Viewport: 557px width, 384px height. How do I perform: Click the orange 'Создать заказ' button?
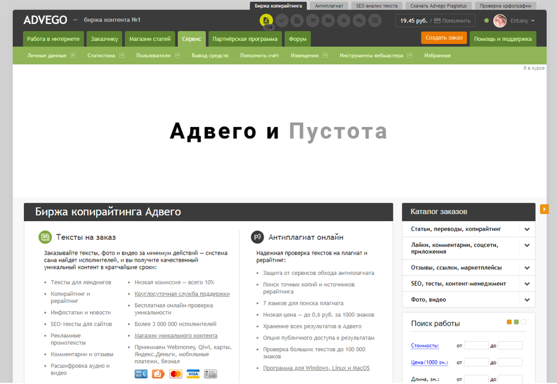444,38
